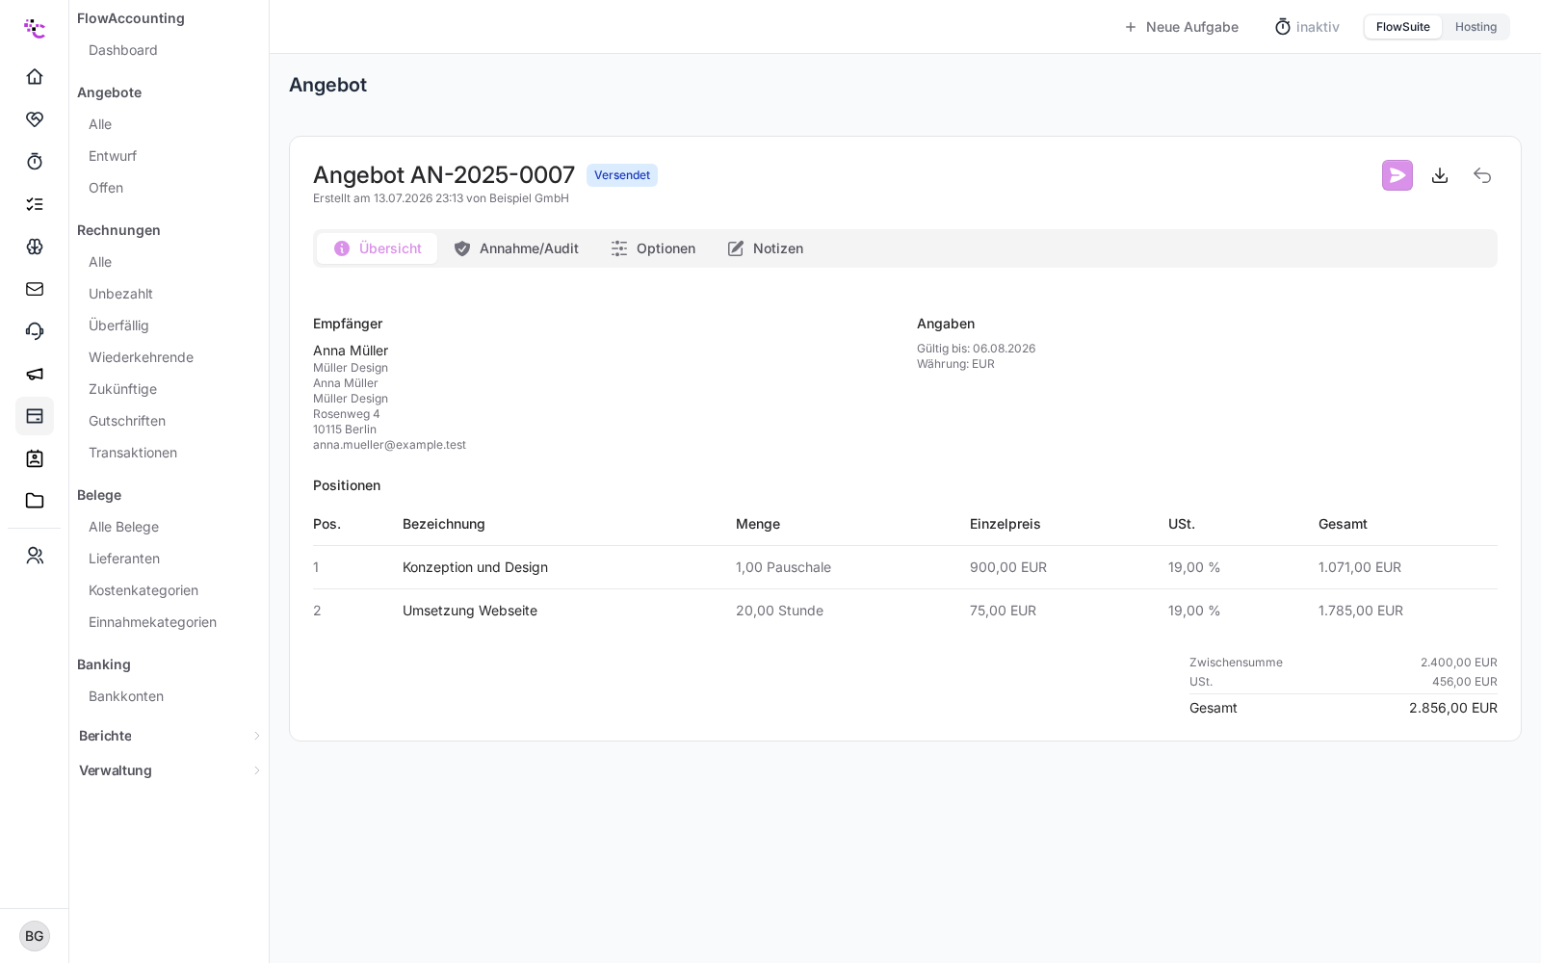The height and width of the screenshot is (963, 1541).
Task: Click the FlowSuite logo at top left
Action: (x=35, y=28)
